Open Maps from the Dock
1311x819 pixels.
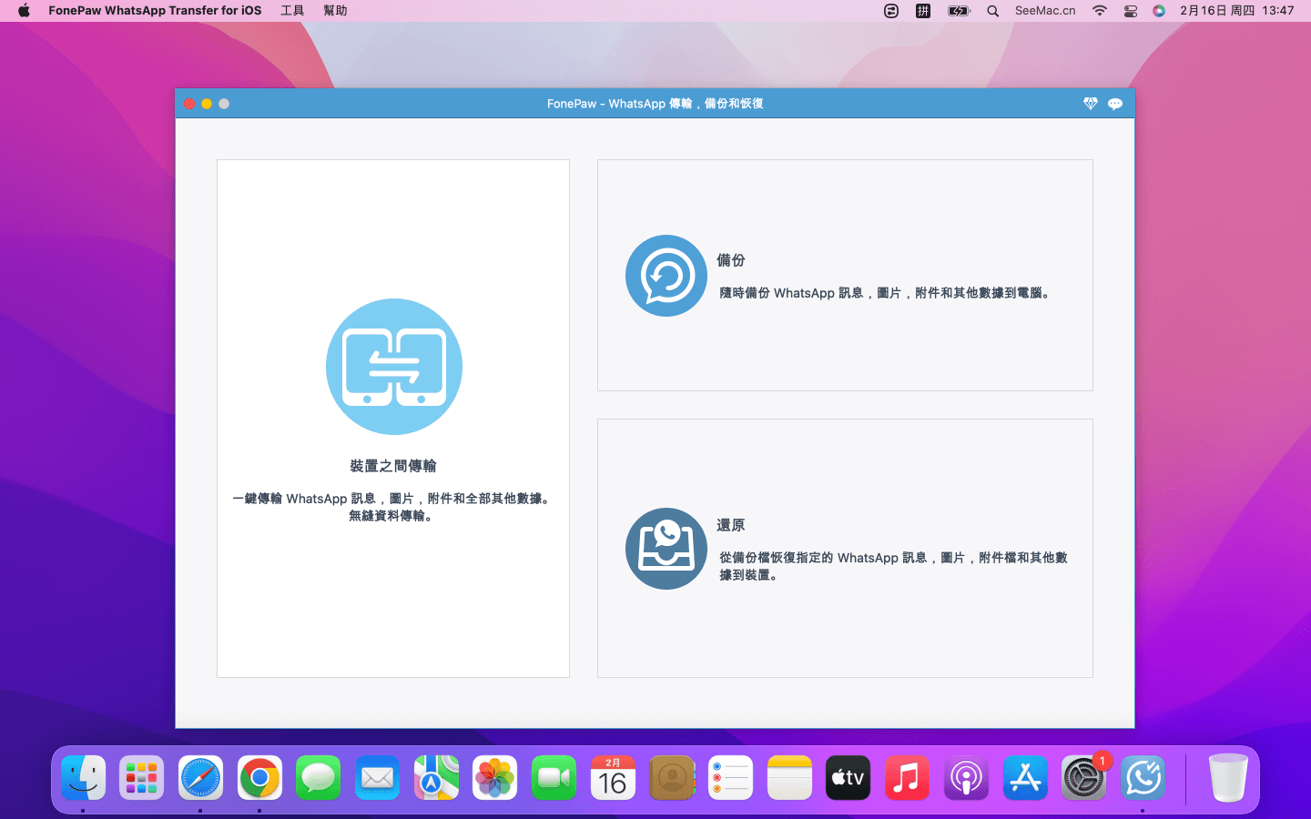(x=436, y=778)
